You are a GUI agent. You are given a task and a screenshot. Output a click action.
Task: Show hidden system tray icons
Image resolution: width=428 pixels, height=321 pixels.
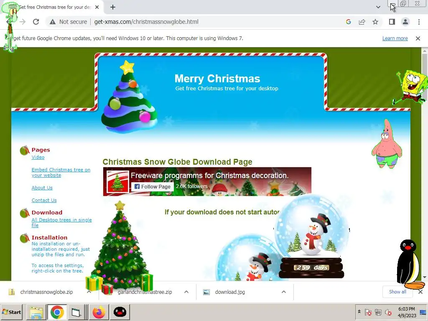coord(359,312)
